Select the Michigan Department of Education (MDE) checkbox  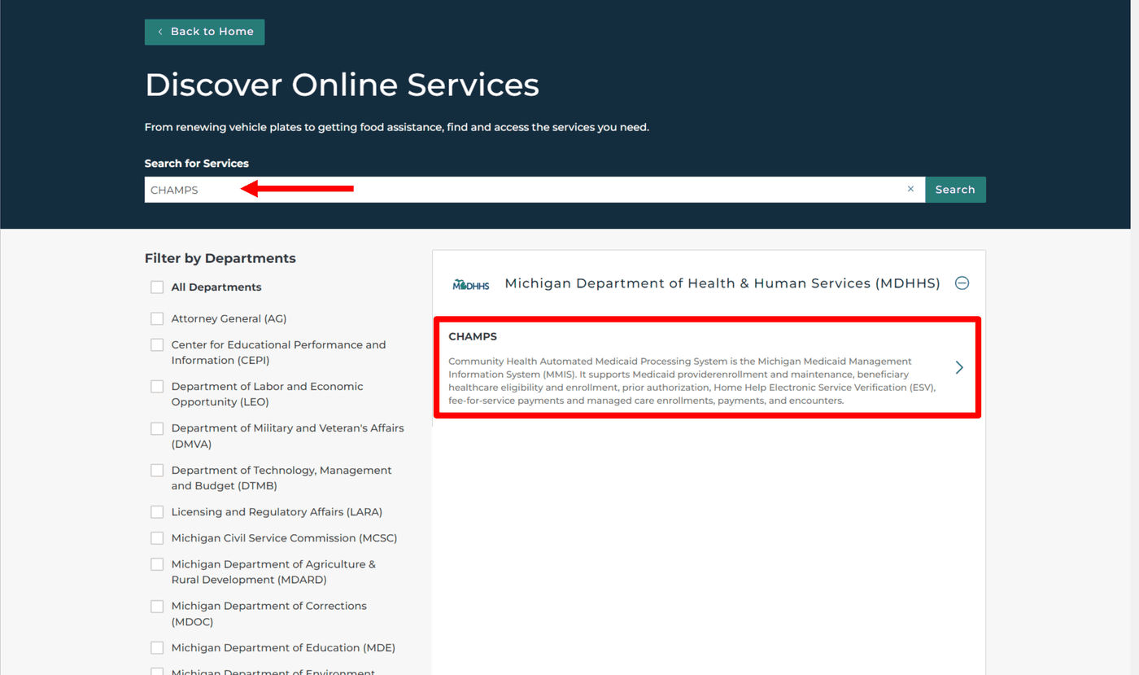pyautogui.click(x=157, y=648)
